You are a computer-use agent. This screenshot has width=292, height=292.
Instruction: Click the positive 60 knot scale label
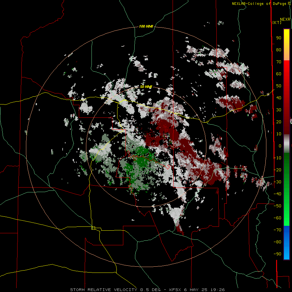click(279, 74)
